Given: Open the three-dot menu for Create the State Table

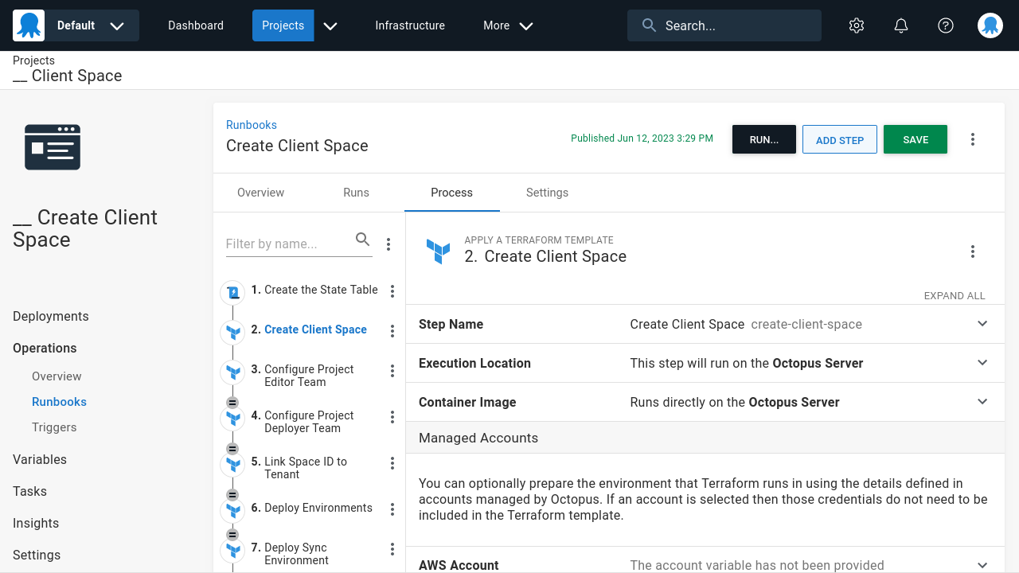Looking at the screenshot, I should (x=392, y=291).
